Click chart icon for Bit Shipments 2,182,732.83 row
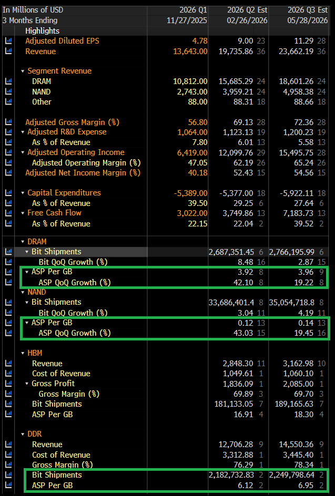The height and width of the screenshot is (496, 335). 8,475
